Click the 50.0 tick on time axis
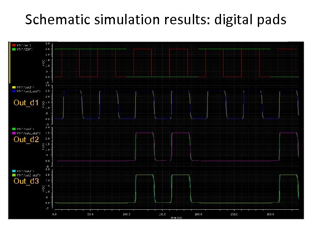Viewport: 312px width, 234px height. click(x=90, y=214)
